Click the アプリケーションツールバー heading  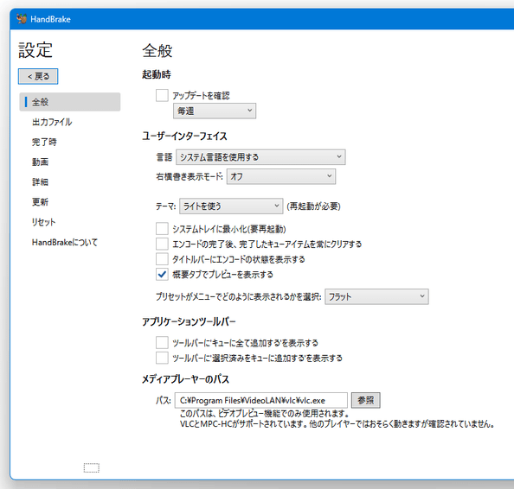coord(189,322)
